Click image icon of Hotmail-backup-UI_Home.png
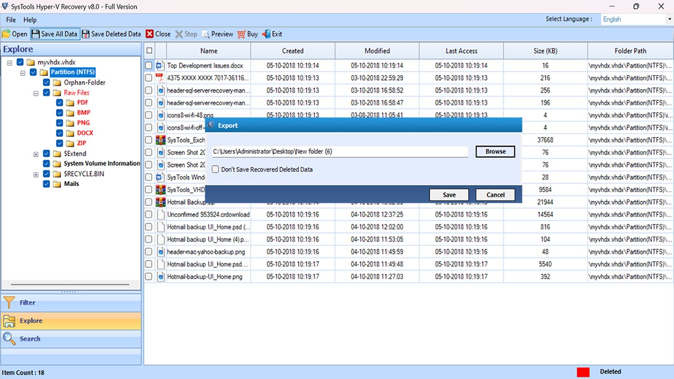 [161, 276]
